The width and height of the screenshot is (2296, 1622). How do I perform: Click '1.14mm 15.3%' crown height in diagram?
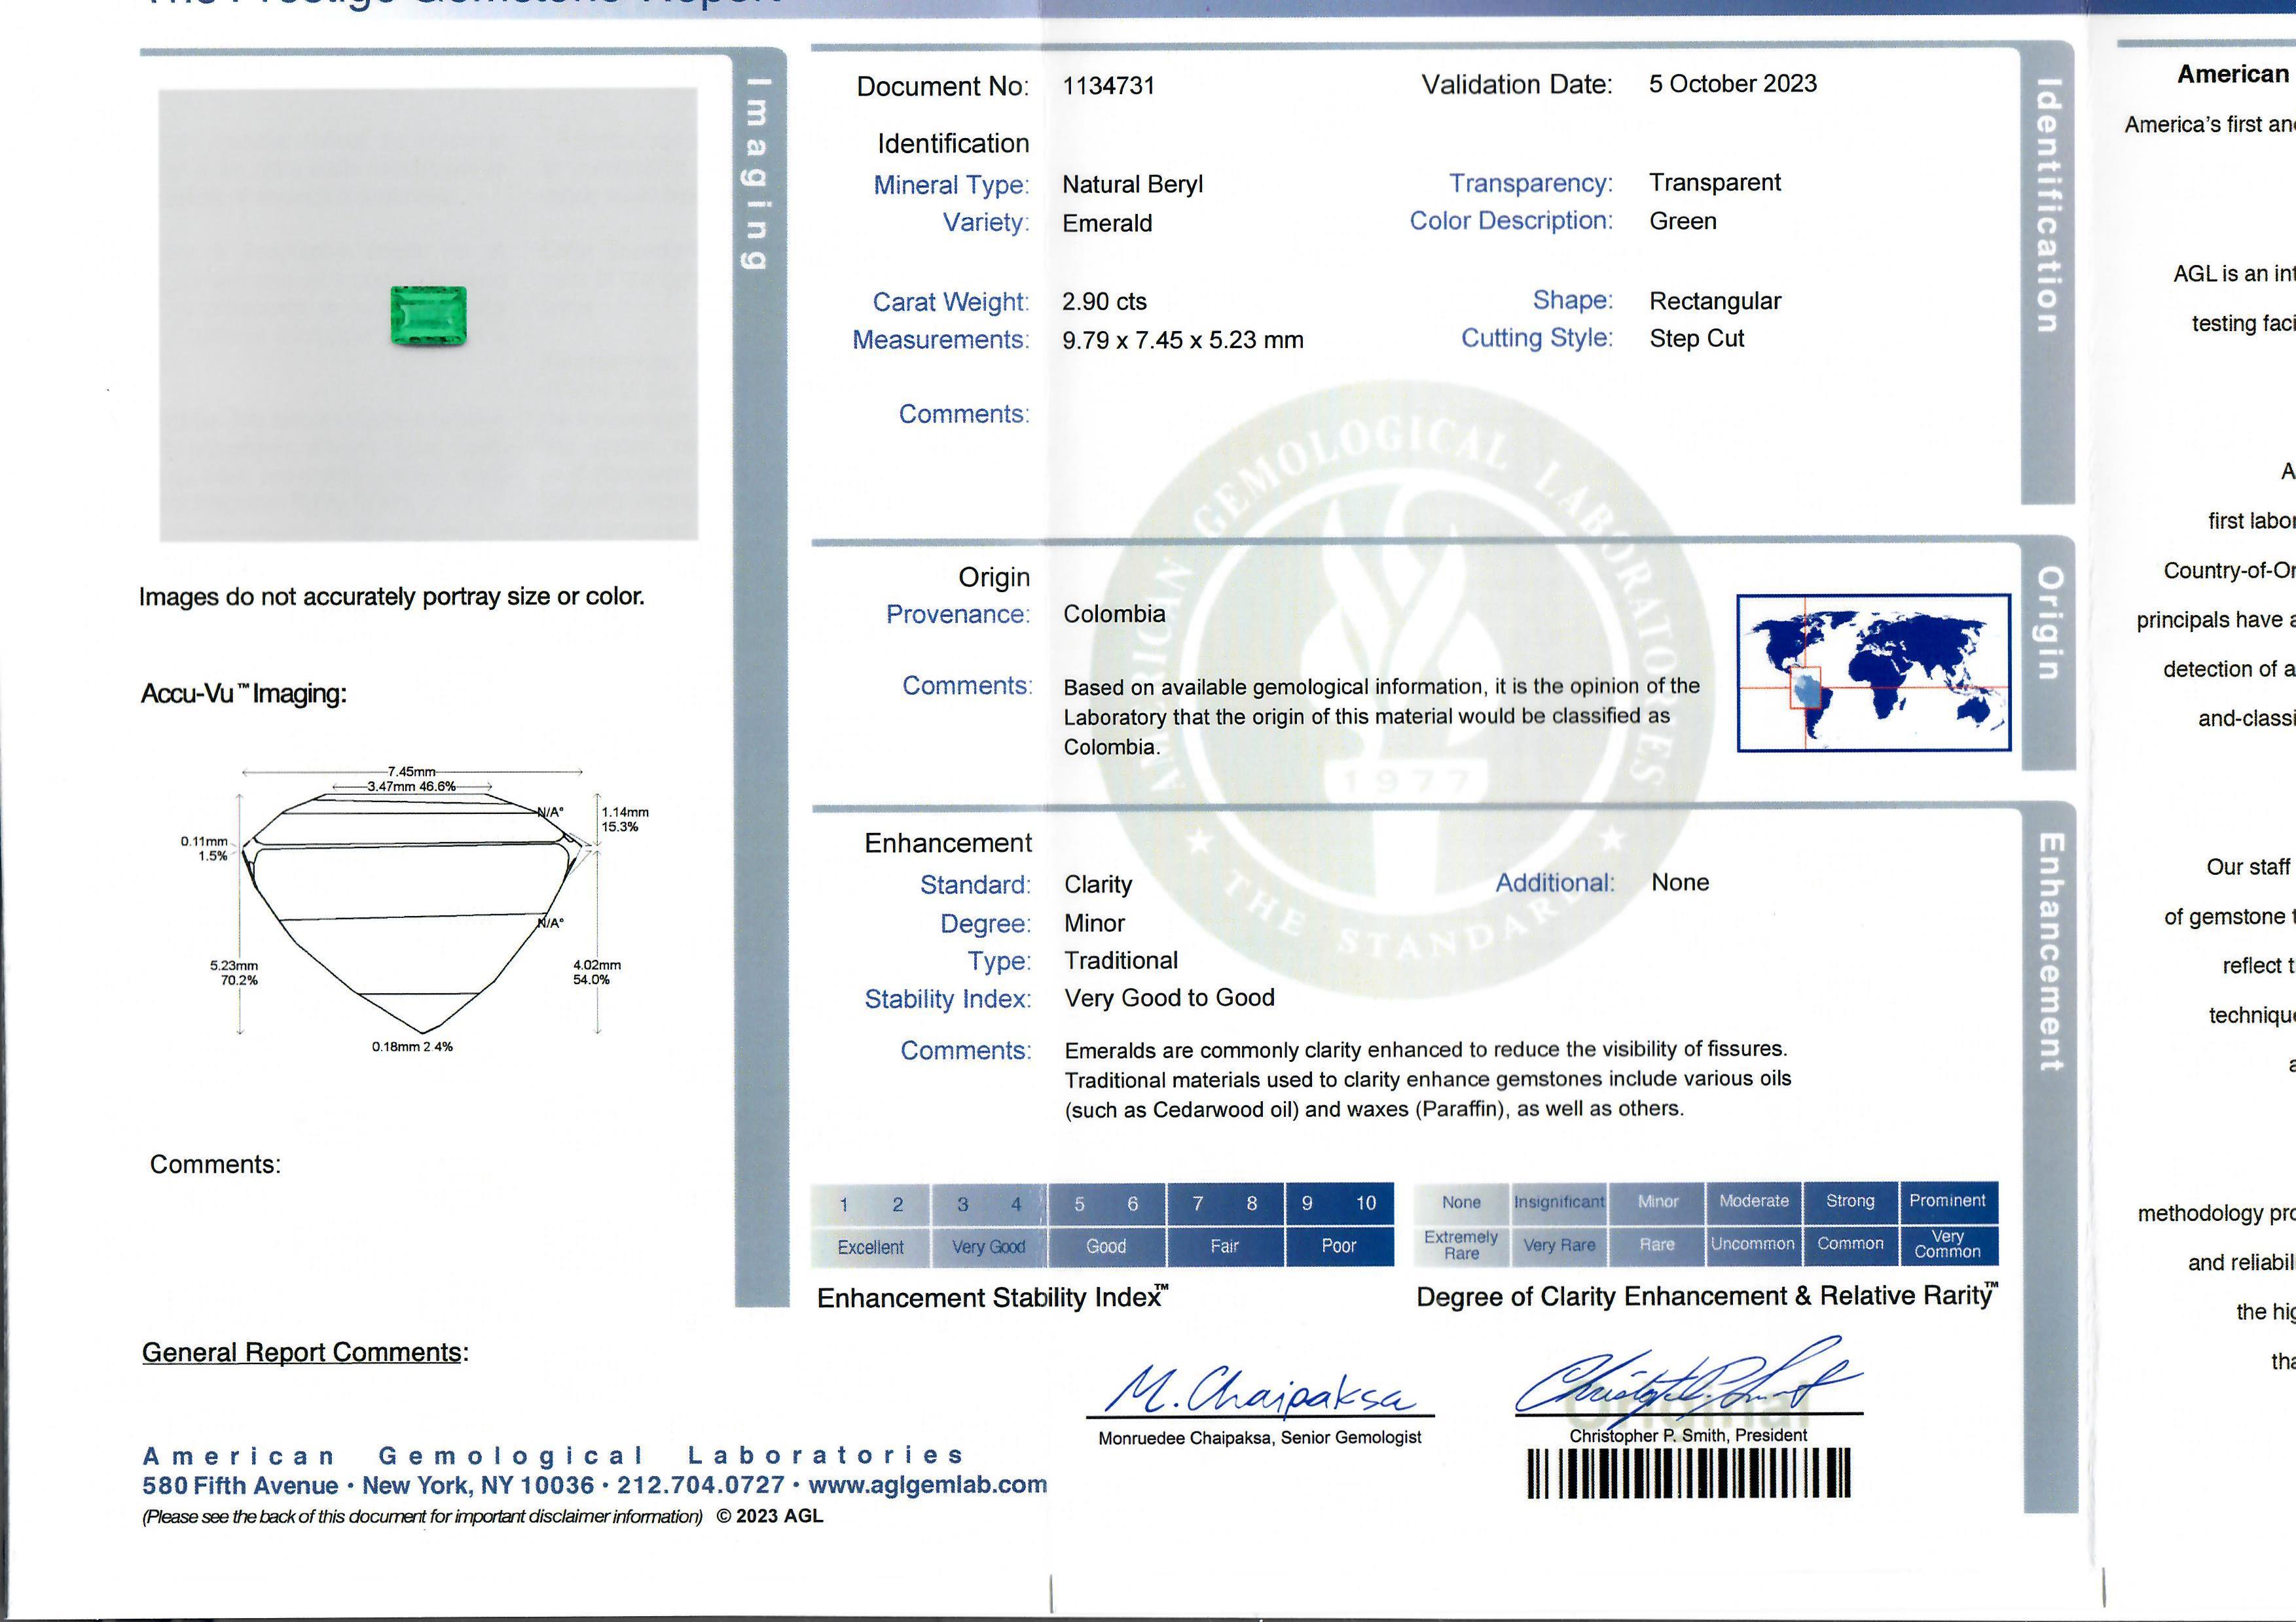point(624,819)
